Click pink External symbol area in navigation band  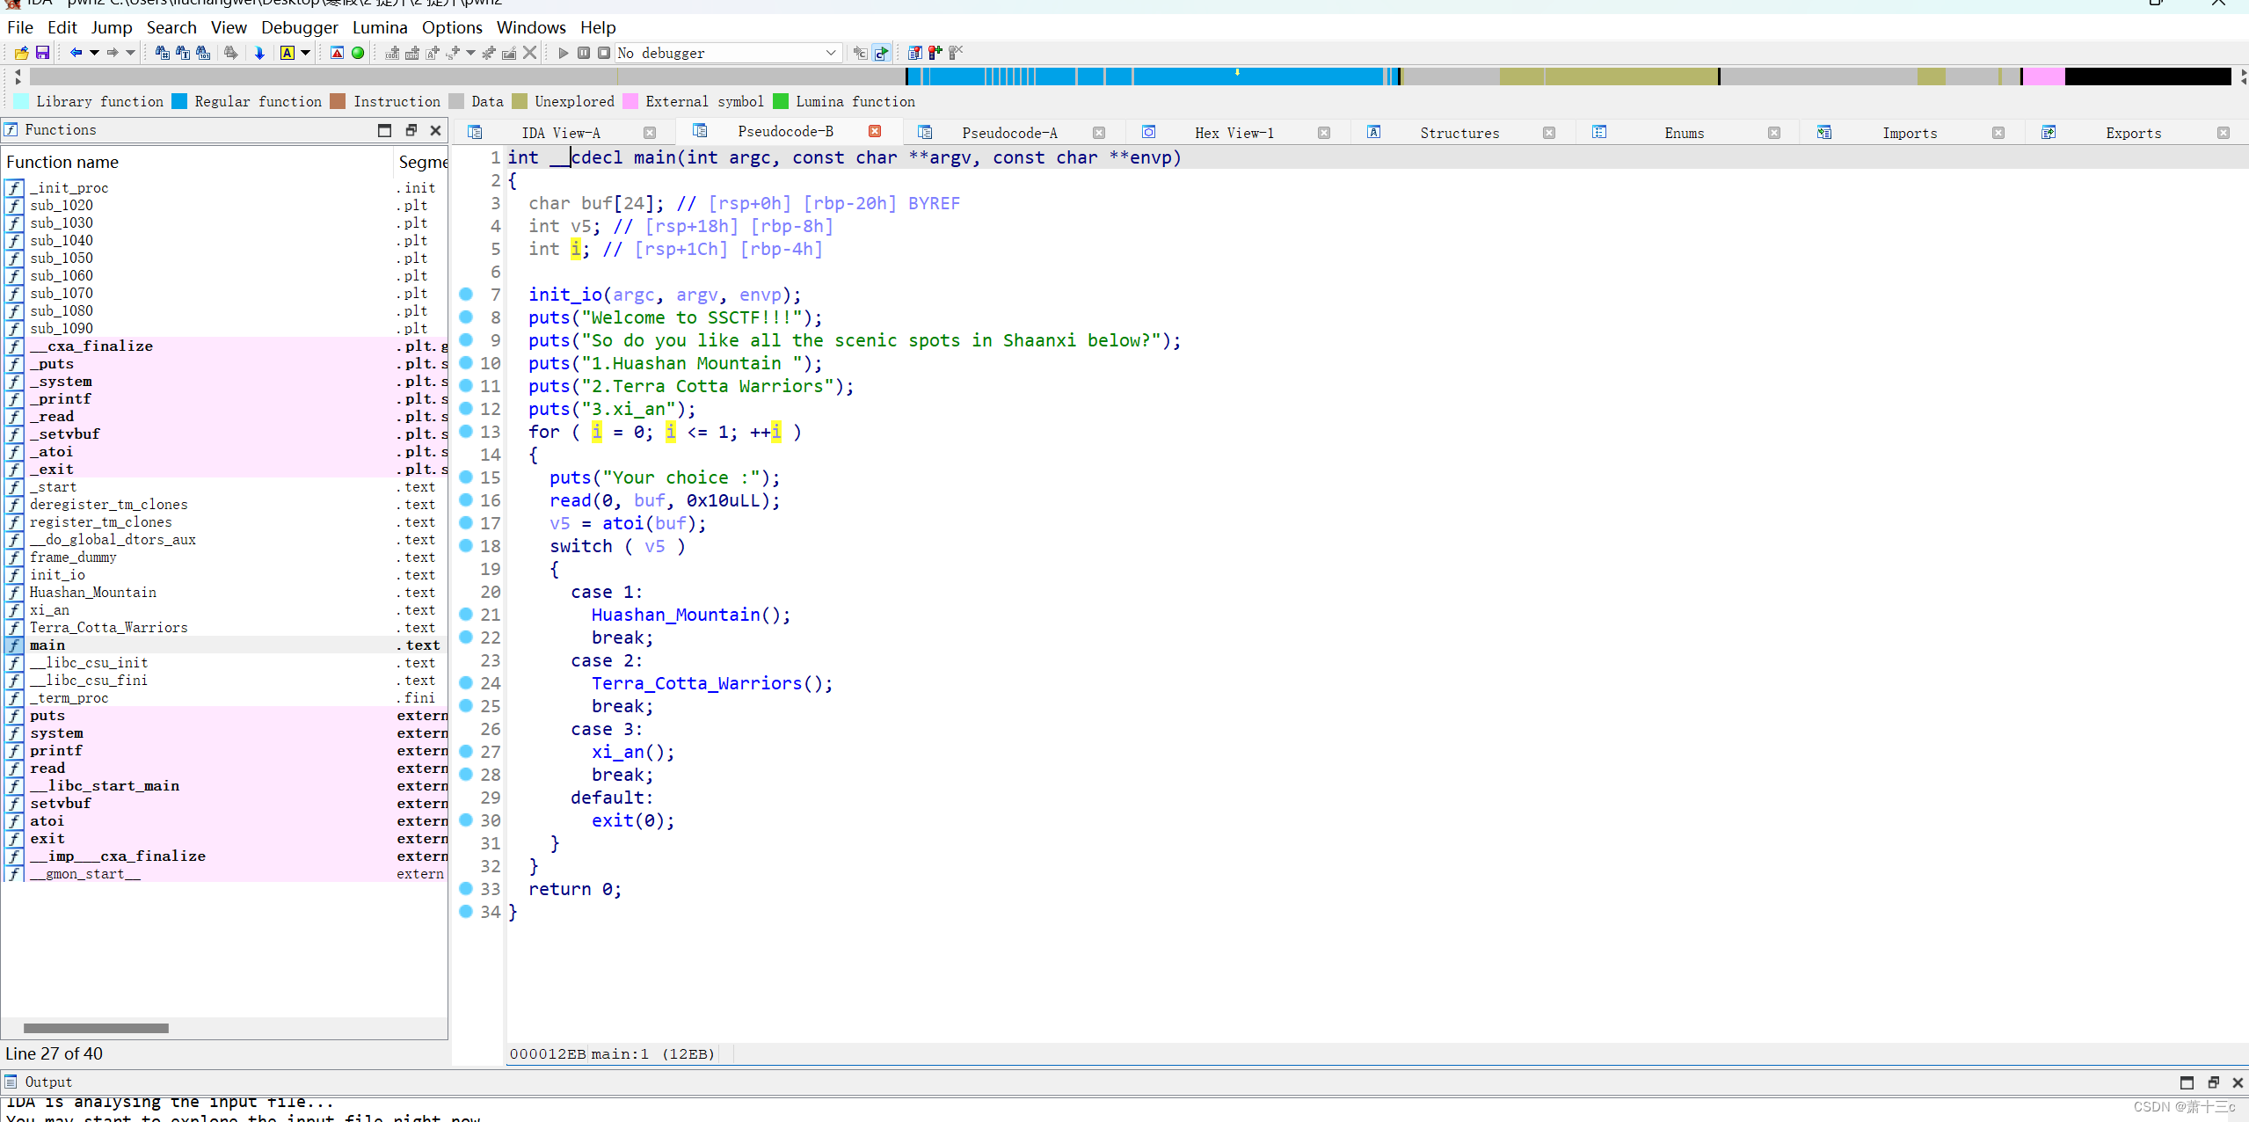click(x=2042, y=77)
